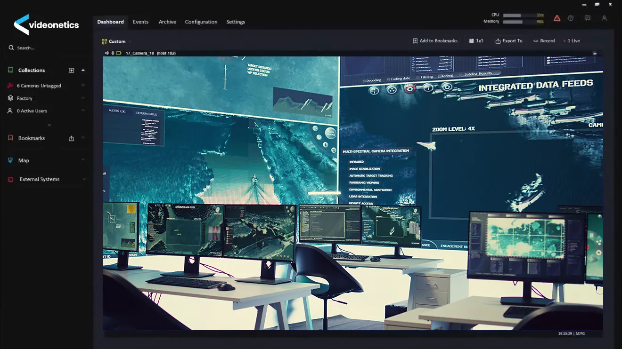Screen dimensions: 622x349
Task: Click the Export To button
Action: 509,41
